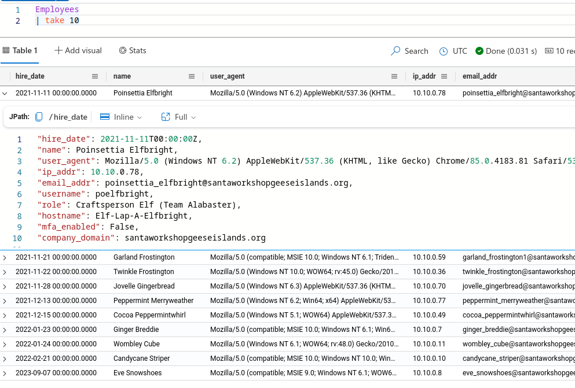Open the Stats tab
575x388 pixels.
click(x=133, y=51)
